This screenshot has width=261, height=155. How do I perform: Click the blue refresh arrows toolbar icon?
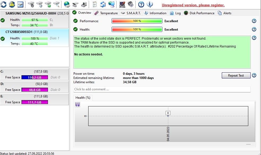[x=3, y=4]
